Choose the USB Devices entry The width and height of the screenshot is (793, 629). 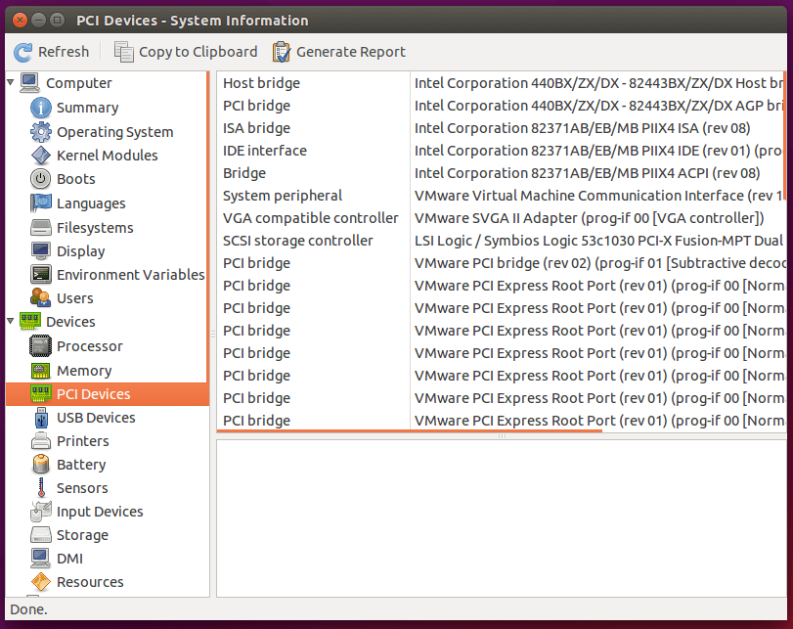(96, 418)
